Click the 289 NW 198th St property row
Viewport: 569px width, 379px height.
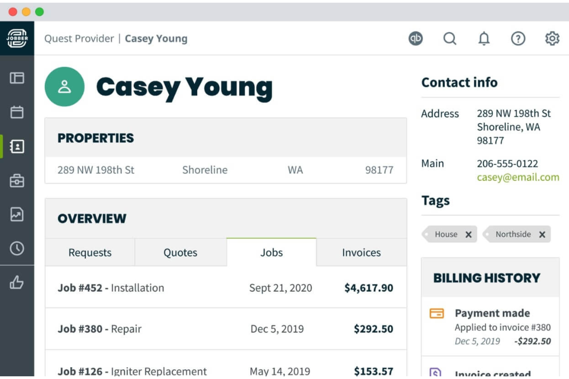point(226,170)
